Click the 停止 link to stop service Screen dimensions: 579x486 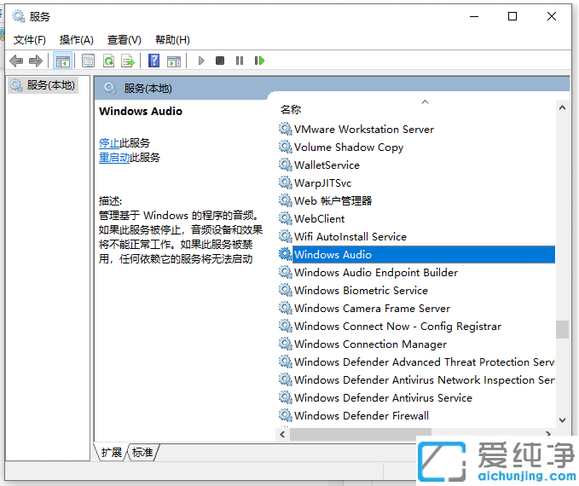109,143
